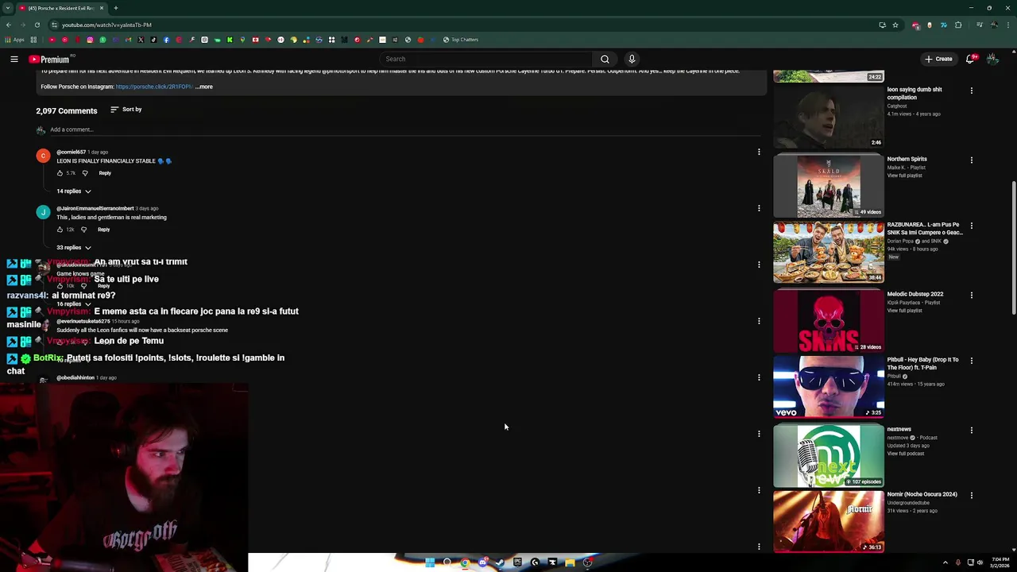Click View full playlist under Northern Spirits

coord(904,176)
